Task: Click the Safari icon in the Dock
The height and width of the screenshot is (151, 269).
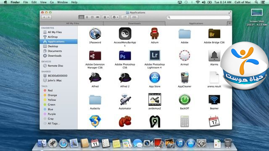Action: tap(63, 143)
